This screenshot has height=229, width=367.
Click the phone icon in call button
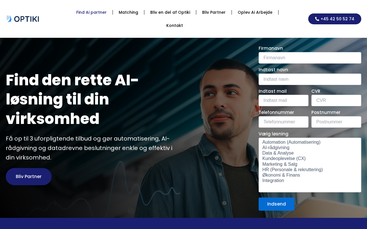click(x=317, y=19)
